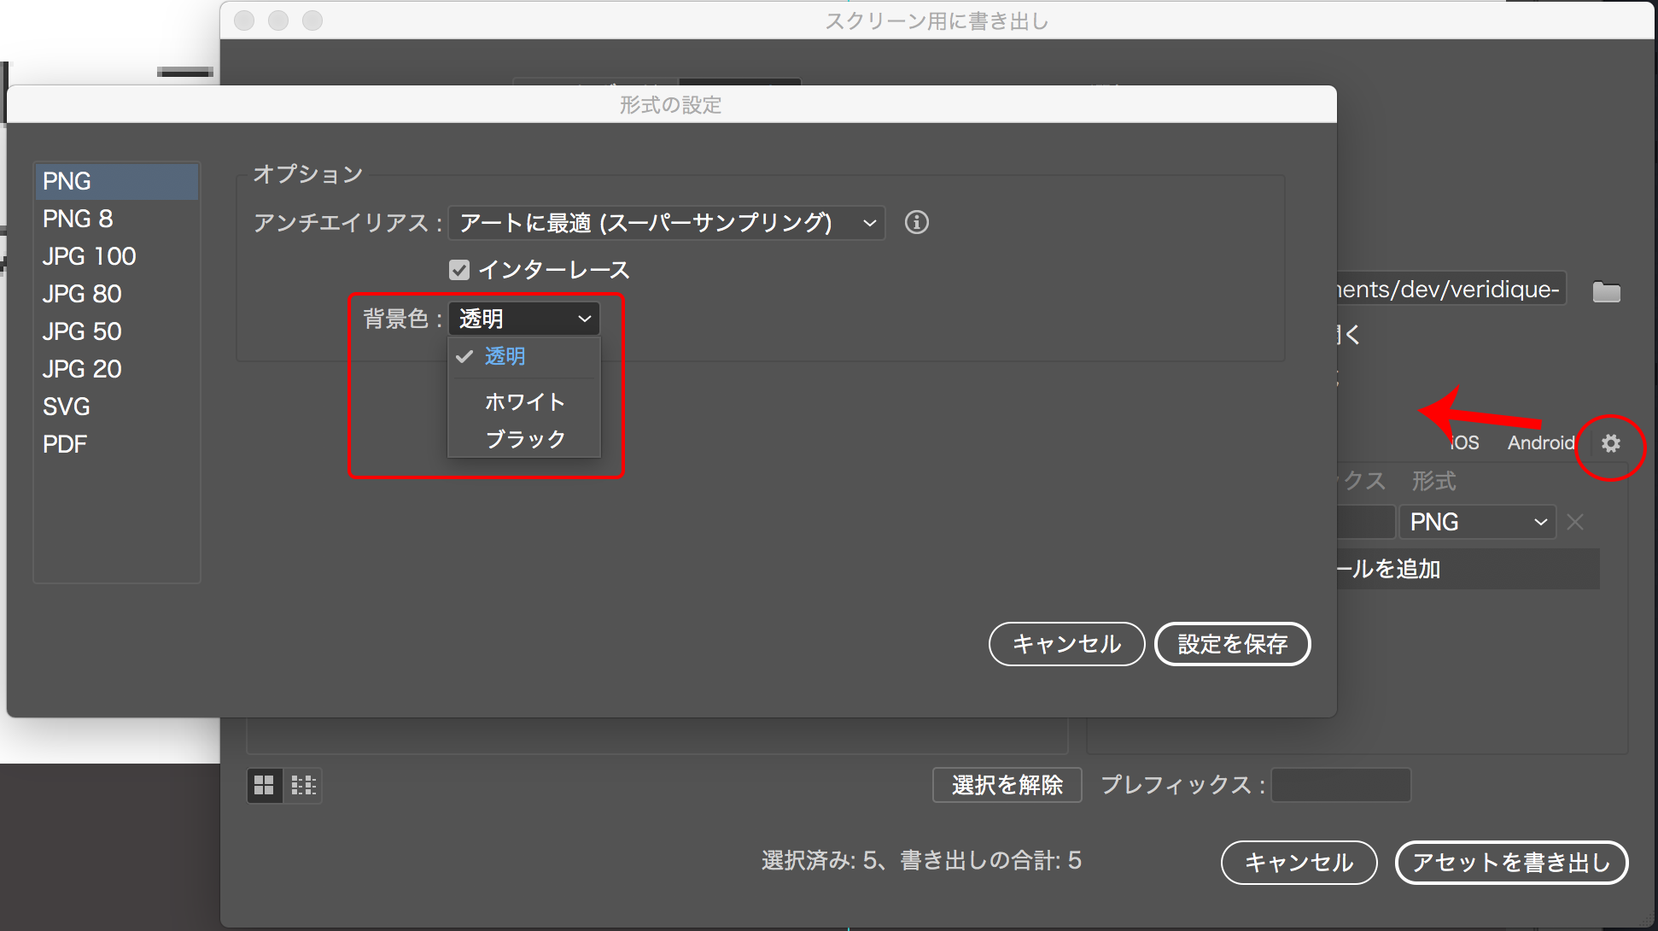Click 設定を保存 button
The width and height of the screenshot is (1658, 931).
click(1232, 644)
